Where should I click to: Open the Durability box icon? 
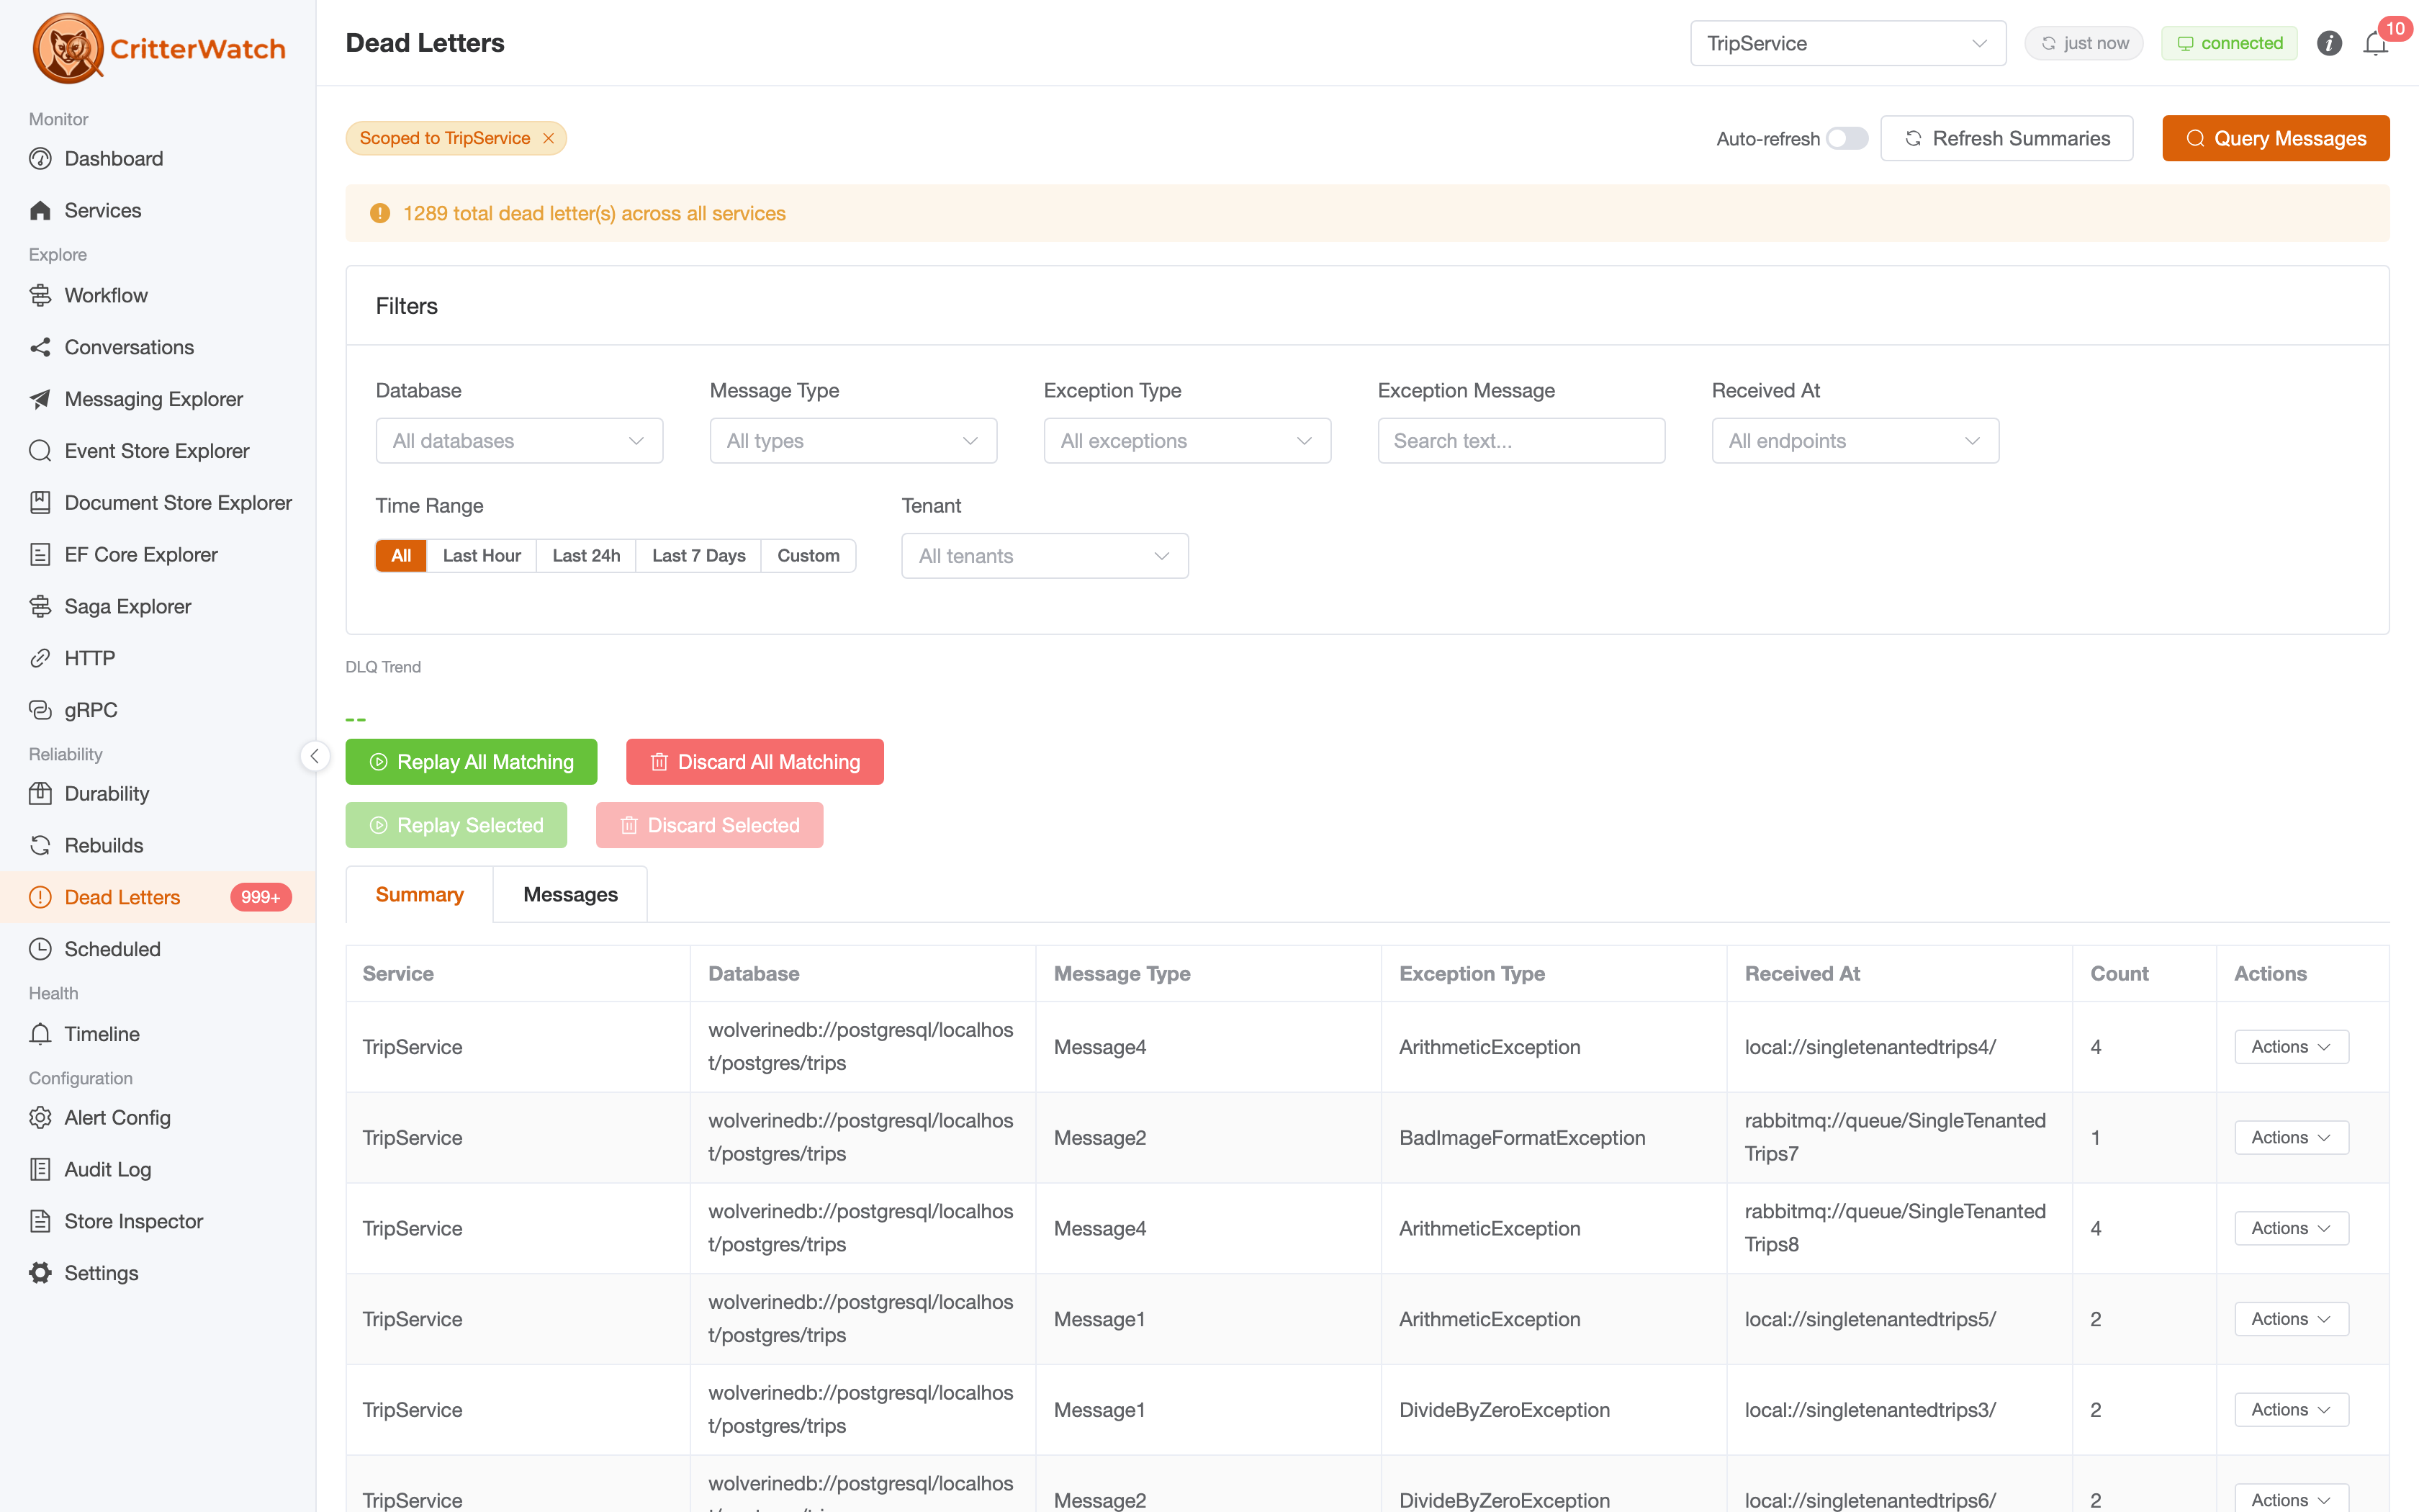40,794
